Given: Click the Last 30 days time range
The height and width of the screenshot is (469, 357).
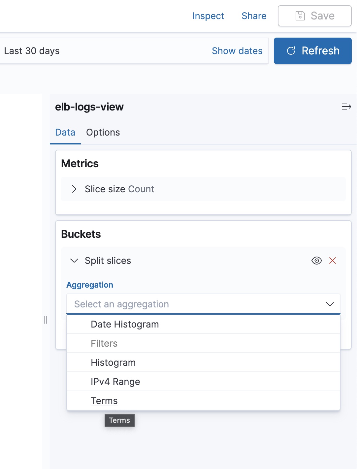Looking at the screenshot, I should point(32,51).
